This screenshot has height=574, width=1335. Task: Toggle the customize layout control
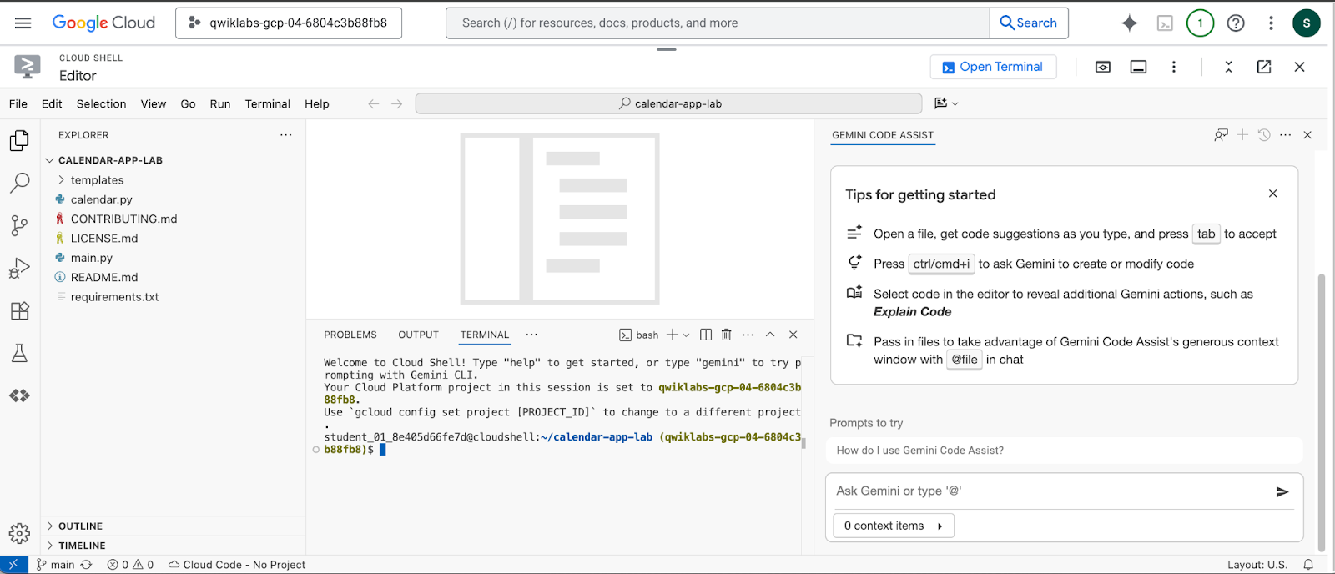[x=945, y=103]
